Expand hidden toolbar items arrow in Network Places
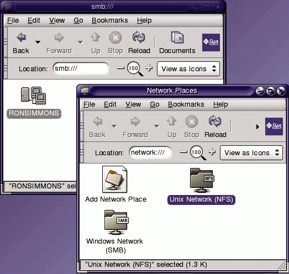The height and width of the screenshot is (274, 289). click(258, 127)
